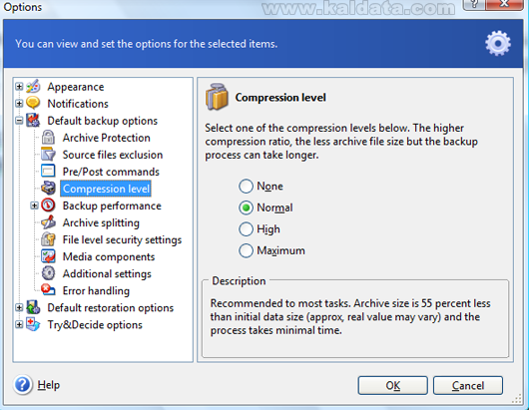This screenshot has height=410, width=529.
Task: Open Help with the question mark icon
Action: [23, 385]
